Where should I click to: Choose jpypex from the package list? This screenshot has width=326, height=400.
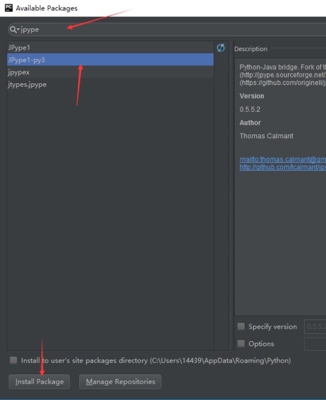[110, 72]
